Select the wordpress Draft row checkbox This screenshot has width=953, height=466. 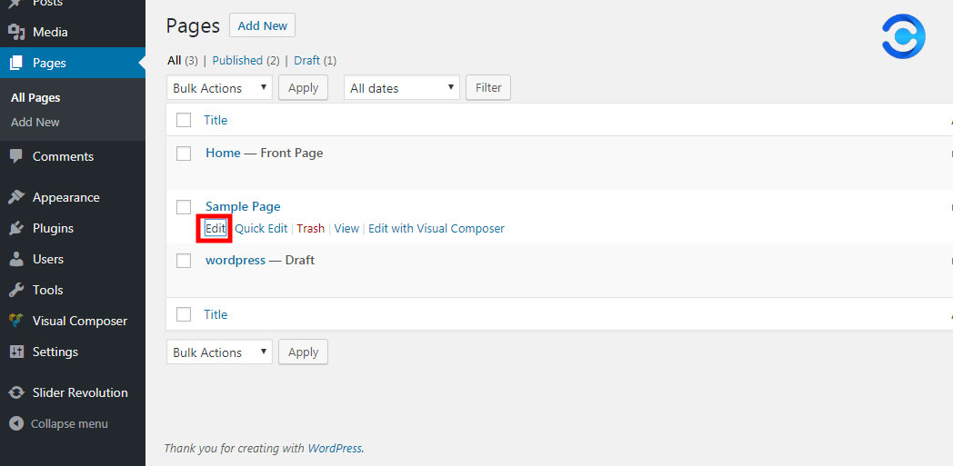pyautogui.click(x=184, y=261)
